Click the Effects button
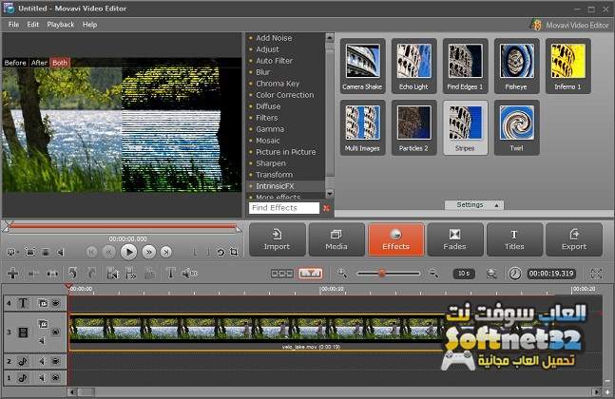Screen dimensions: 615x399 click(395, 239)
